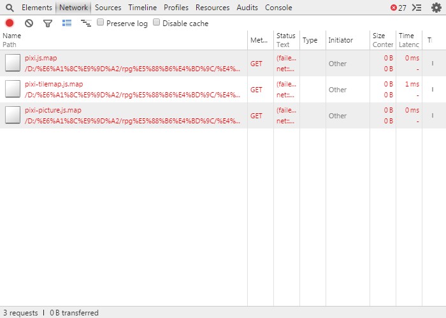Select the pixi.js.map request name
446x318 pixels.
tap(41, 58)
